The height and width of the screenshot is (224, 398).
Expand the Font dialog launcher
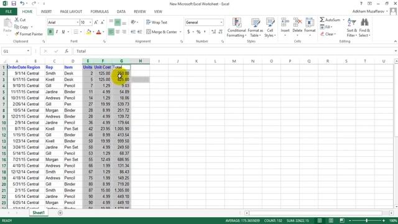pos(104,42)
